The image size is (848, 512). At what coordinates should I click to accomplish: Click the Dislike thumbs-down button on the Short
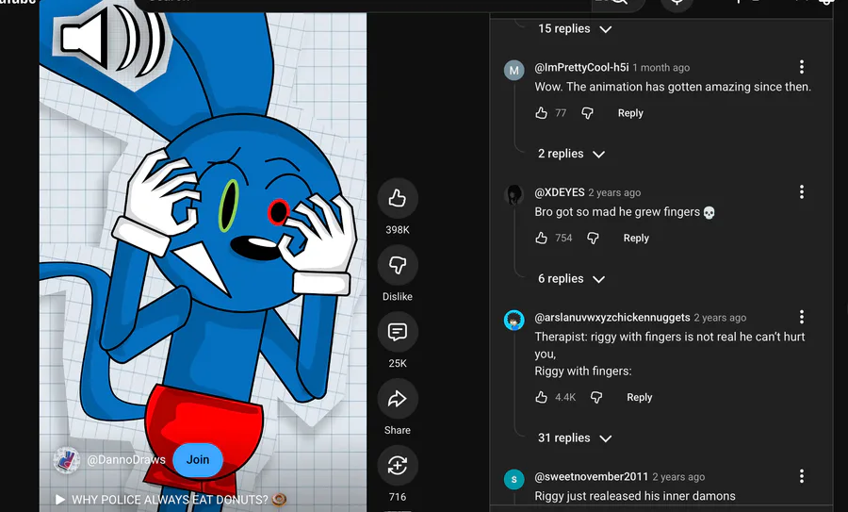pyautogui.click(x=398, y=265)
